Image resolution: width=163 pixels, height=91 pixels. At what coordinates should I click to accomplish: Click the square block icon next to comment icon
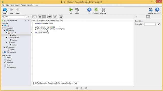pyautogui.click(x=55, y=17)
